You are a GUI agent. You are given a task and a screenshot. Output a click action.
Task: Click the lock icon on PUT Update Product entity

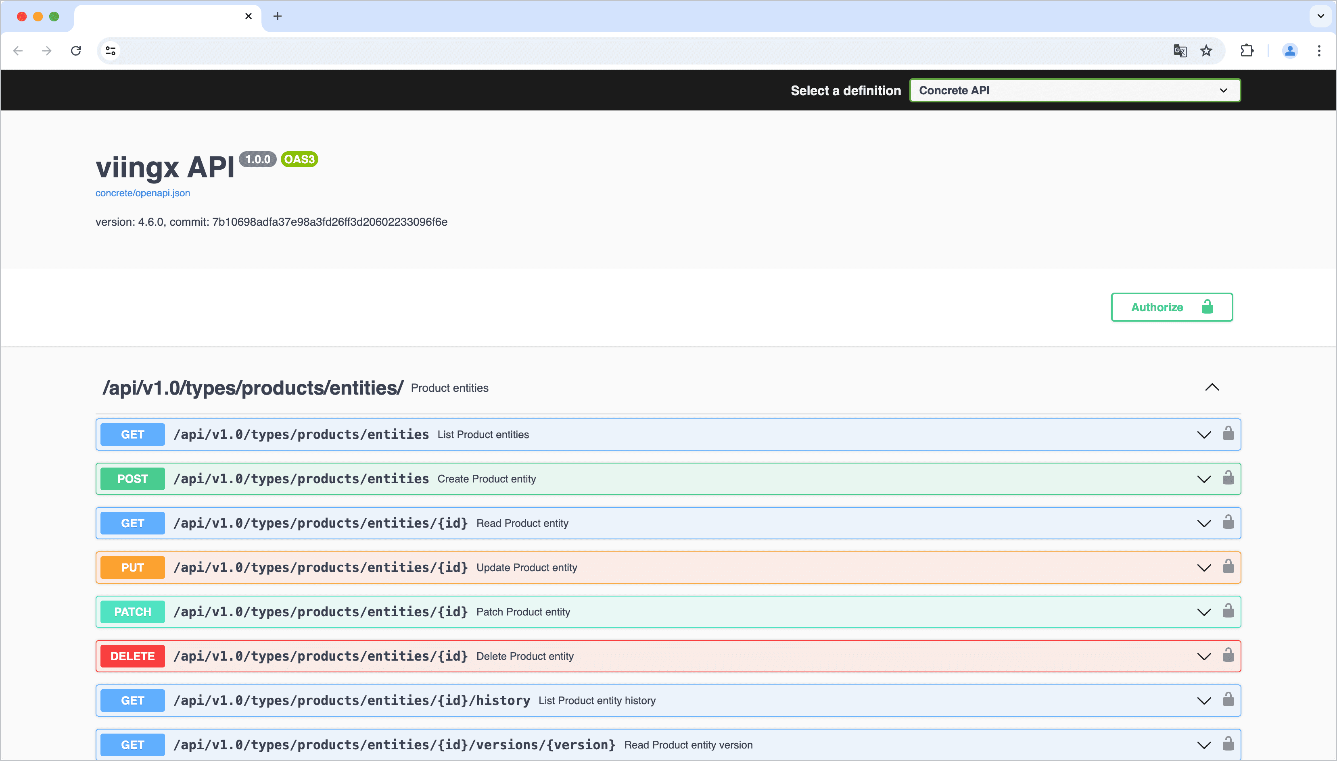point(1228,566)
